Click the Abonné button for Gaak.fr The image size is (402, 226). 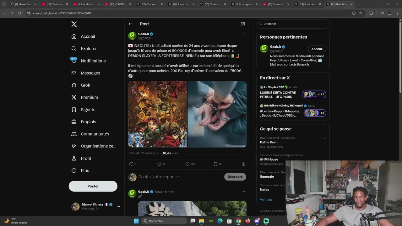point(317,49)
